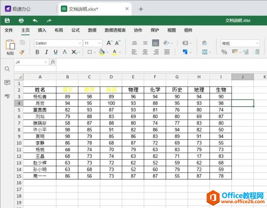This screenshot has width=267, height=208.
Task: Expand the name box J4 dropdown arrow
Action: point(46,62)
